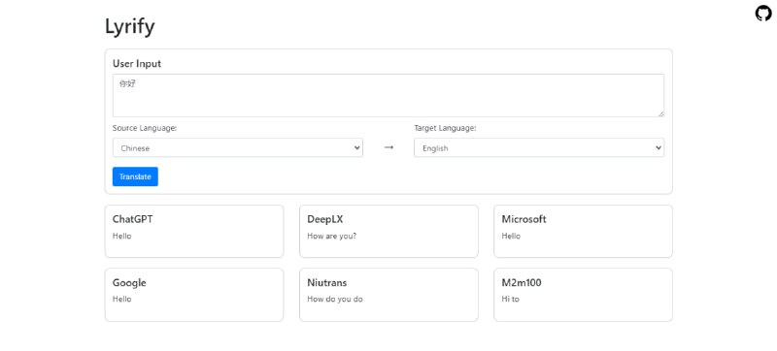The height and width of the screenshot is (351, 777).
Task: Grab the text area resize handle corner
Action: 661,113
